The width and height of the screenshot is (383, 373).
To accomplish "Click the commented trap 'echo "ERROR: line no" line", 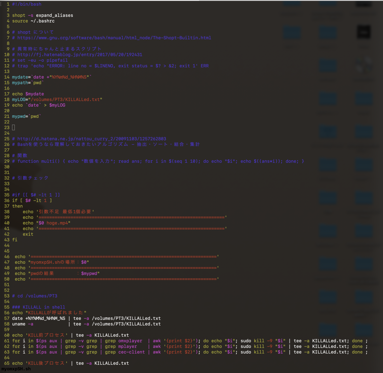I will coord(110,66).
